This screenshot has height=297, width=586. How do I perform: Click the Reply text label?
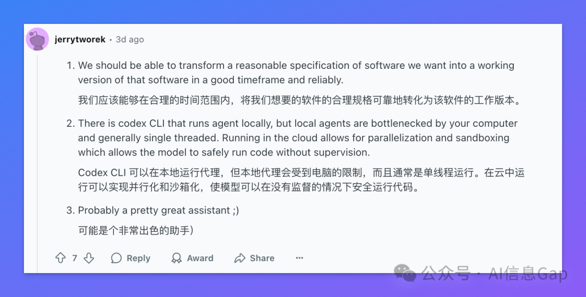[138, 258]
